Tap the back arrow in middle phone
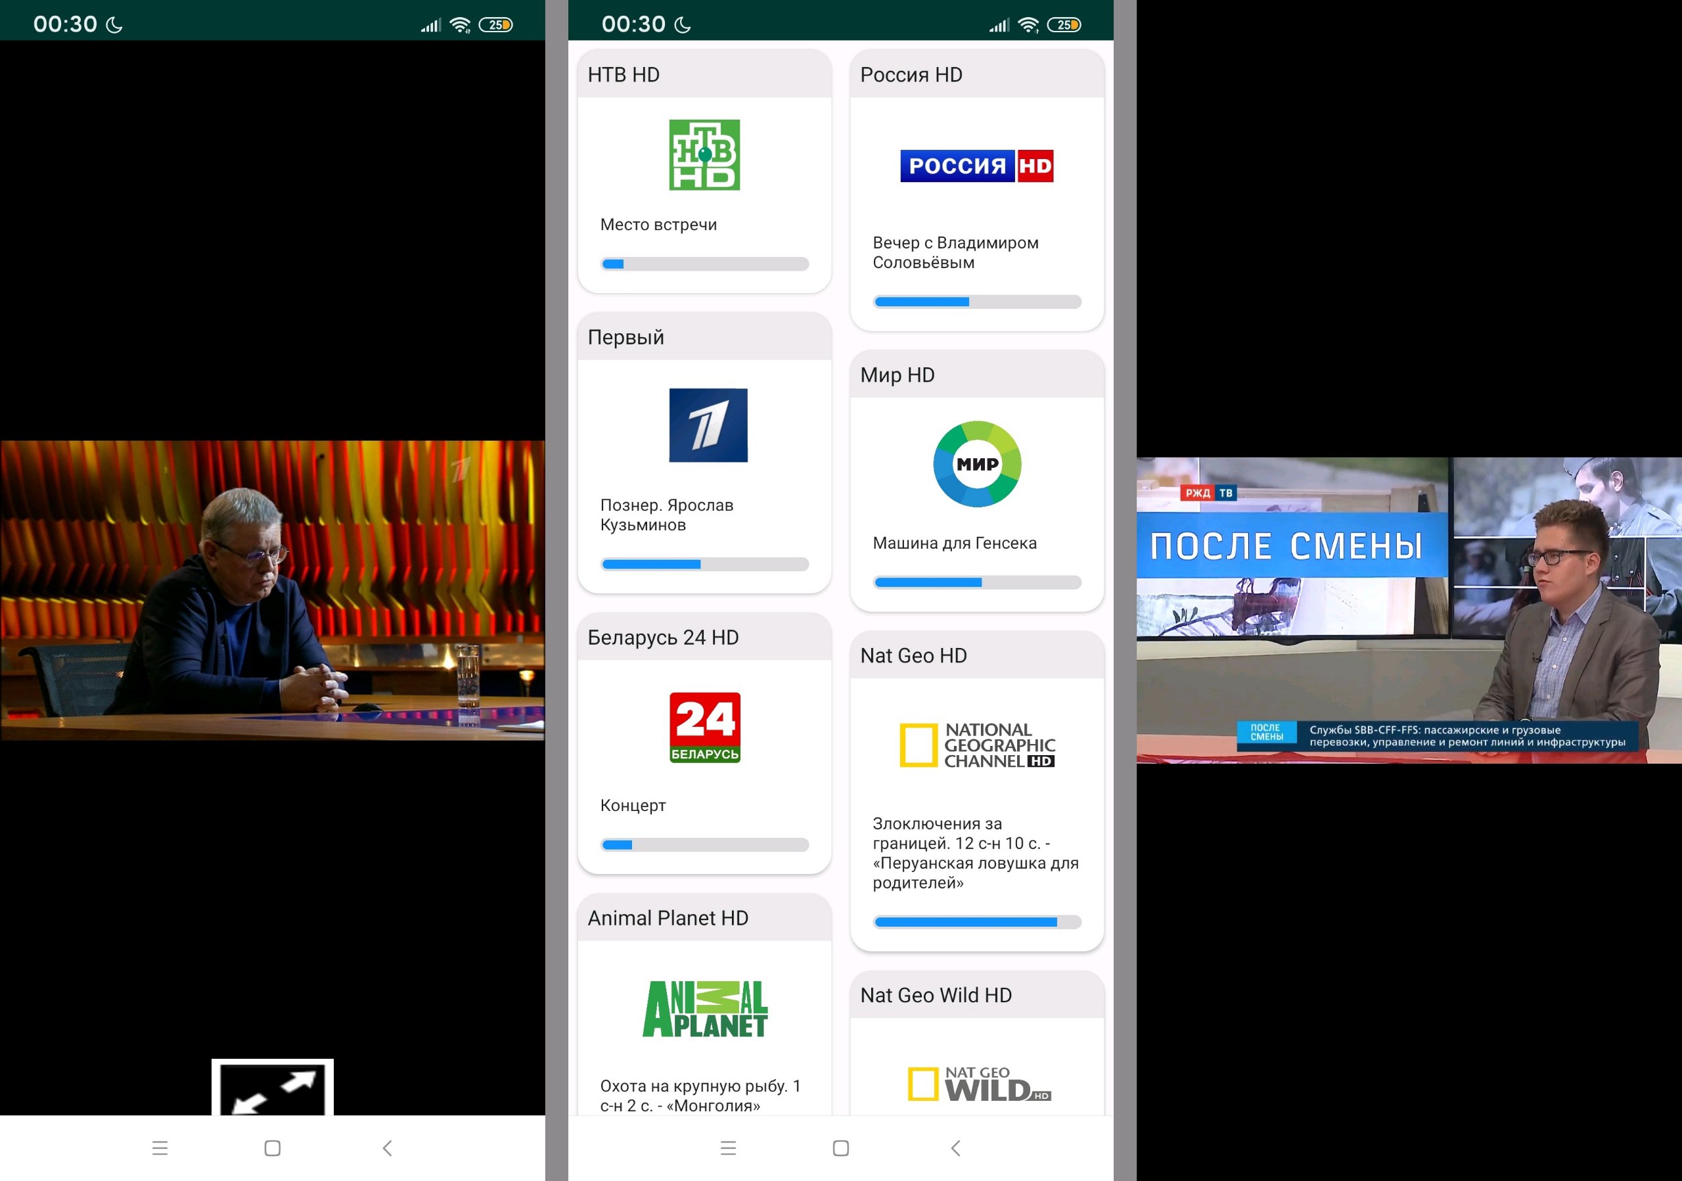The width and height of the screenshot is (1682, 1181). coord(955,1148)
